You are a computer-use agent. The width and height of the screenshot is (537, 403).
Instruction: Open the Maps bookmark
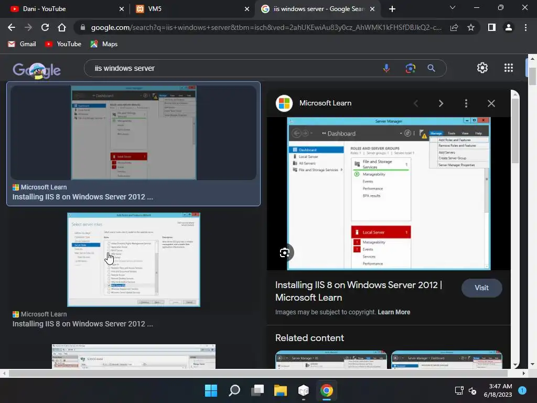coord(104,44)
